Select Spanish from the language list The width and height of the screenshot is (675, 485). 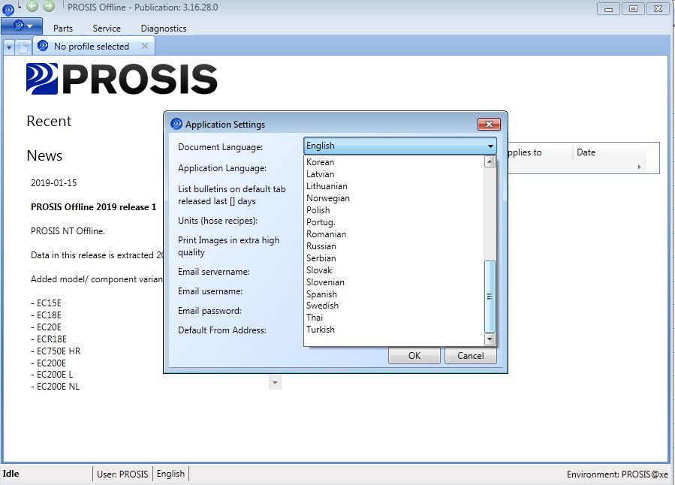coord(321,294)
